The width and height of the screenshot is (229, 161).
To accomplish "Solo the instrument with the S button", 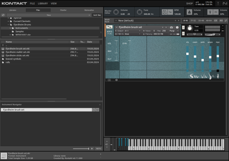I will click(x=183, y=27).
